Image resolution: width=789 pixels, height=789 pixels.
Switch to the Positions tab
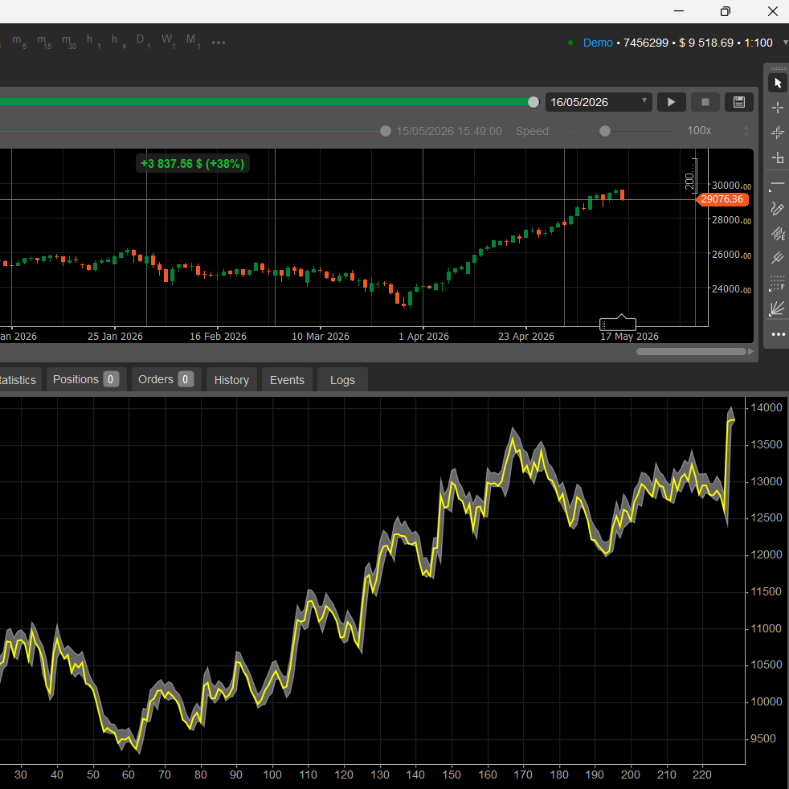[x=86, y=379]
